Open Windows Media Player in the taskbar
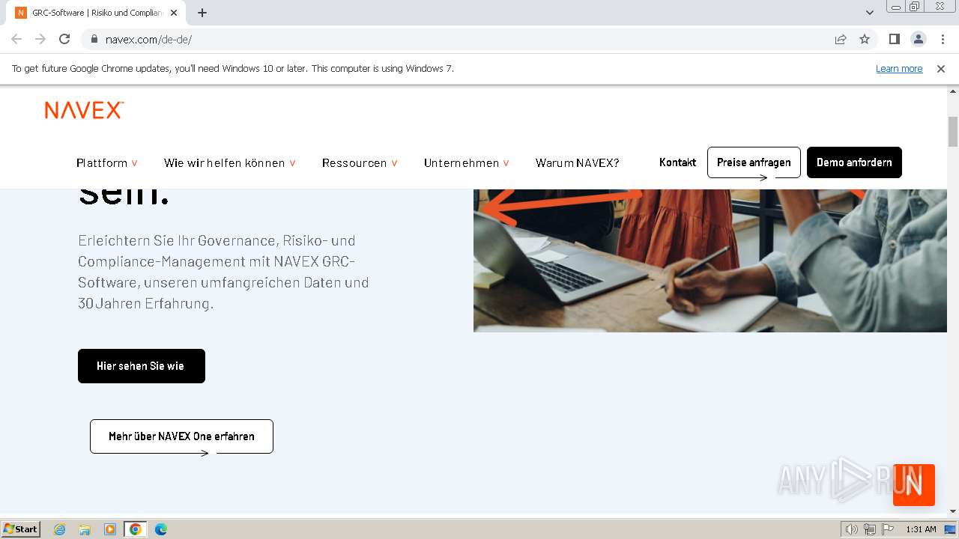The width and height of the screenshot is (959, 539). pyautogui.click(x=110, y=529)
